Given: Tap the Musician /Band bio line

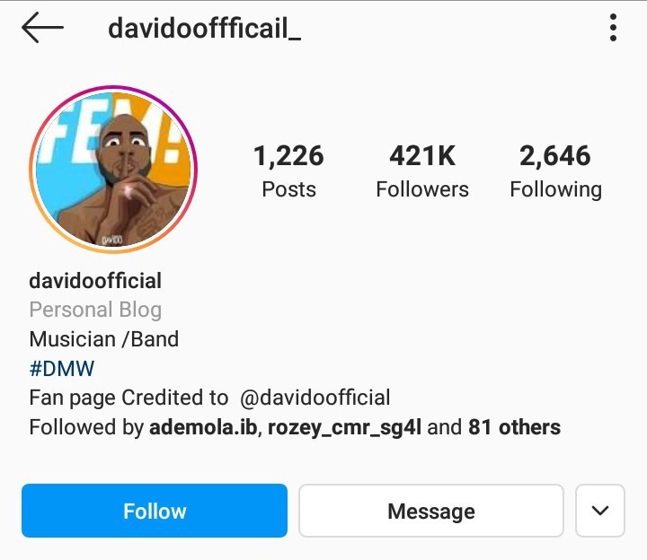Looking at the screenshot, I should tap(104, 339).
